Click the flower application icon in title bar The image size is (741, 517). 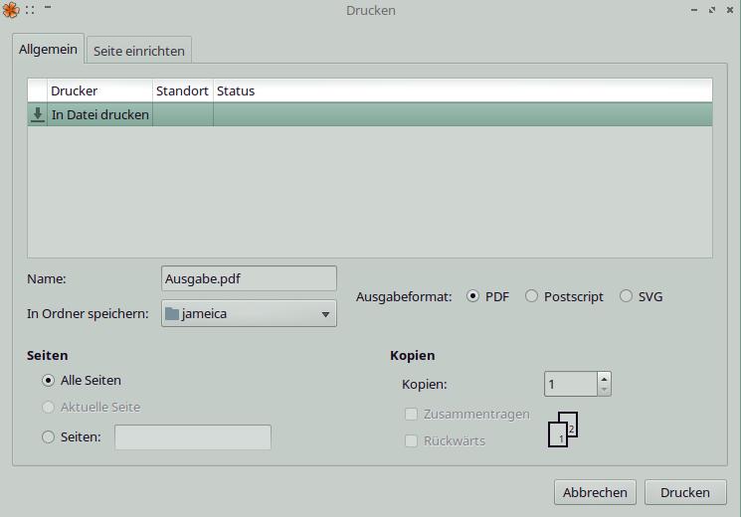pos(11,10)
